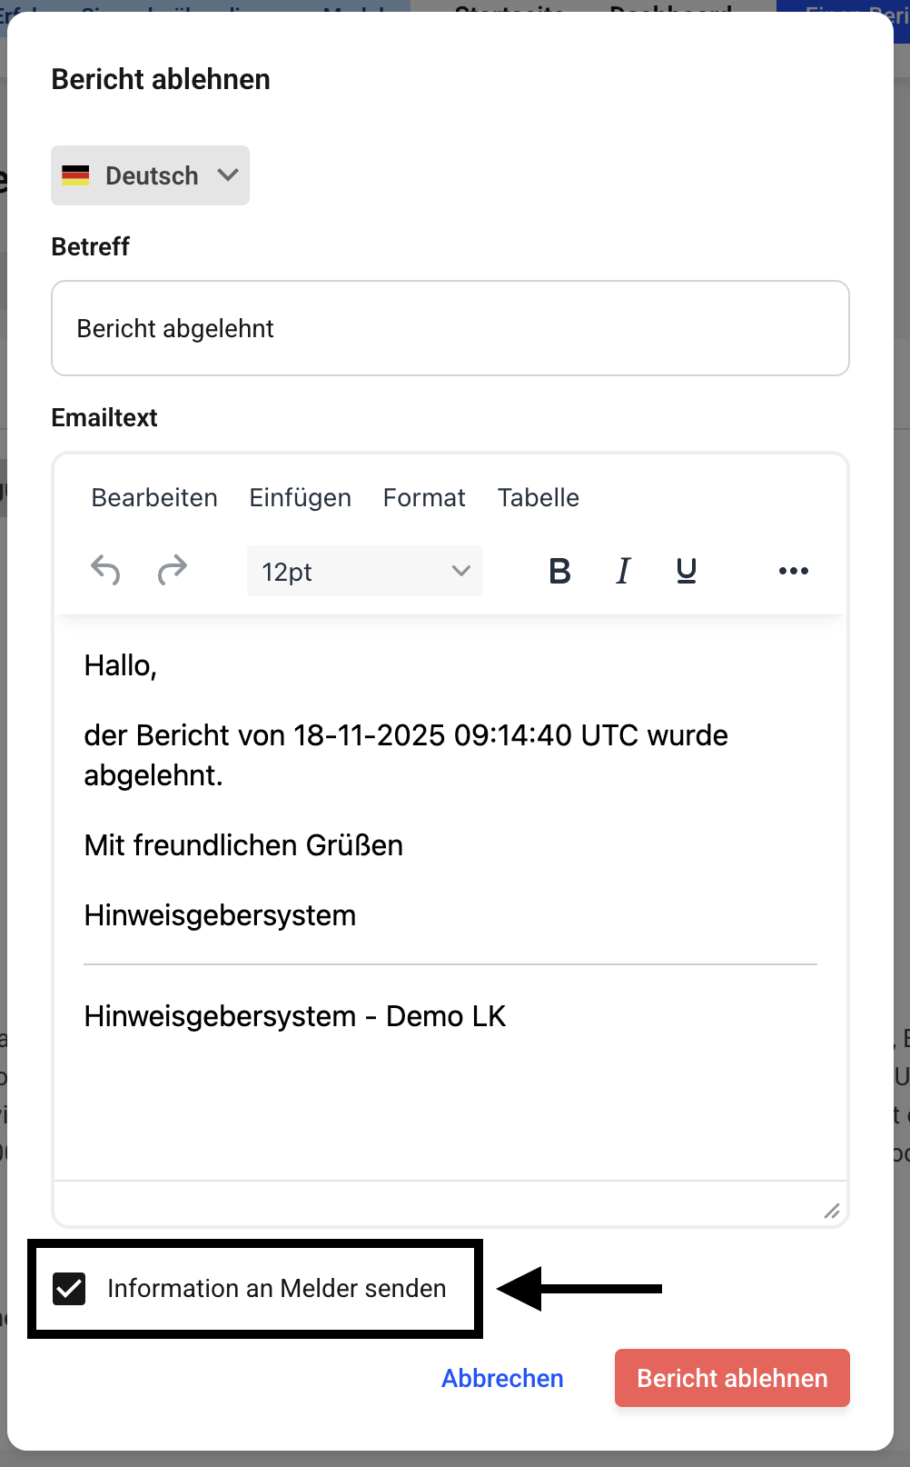Uncheck 'Information an Melder senden'
Image resolution: width=910 pixels, height=1467 pixels.
coord(70,1289)
